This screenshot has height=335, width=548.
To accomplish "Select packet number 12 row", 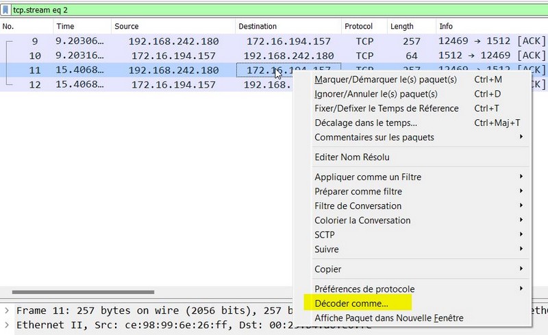I will (x=146, y=85).
